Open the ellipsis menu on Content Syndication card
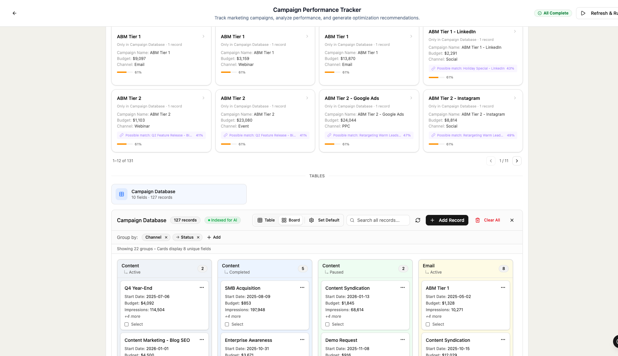This screenshot has width=618, height=356. (402, 287)
